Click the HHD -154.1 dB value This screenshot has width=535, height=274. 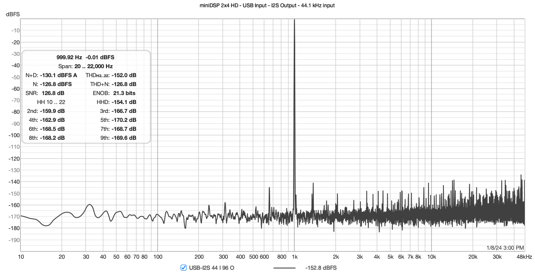click(x=125, y=102)
